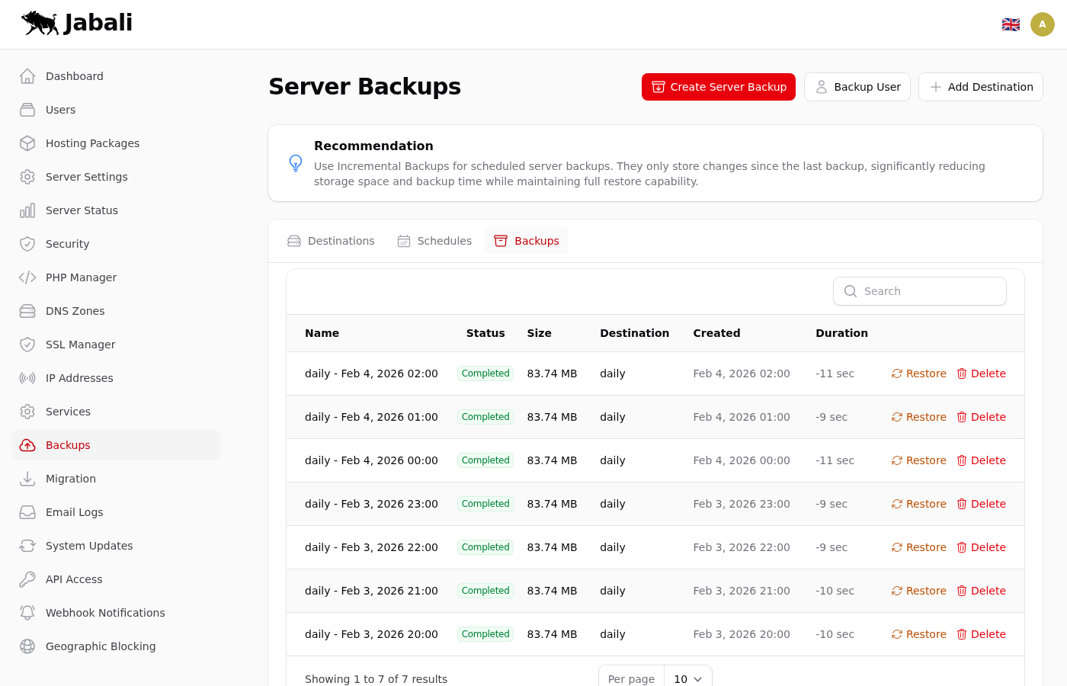Click Create Server Backup button
The width and height of the screenshot is (1067, 686).
point(718,87)
